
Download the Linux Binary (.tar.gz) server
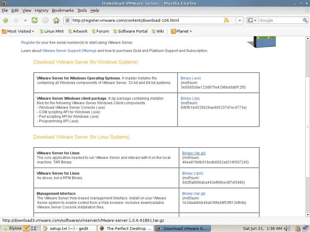(194, 153)
